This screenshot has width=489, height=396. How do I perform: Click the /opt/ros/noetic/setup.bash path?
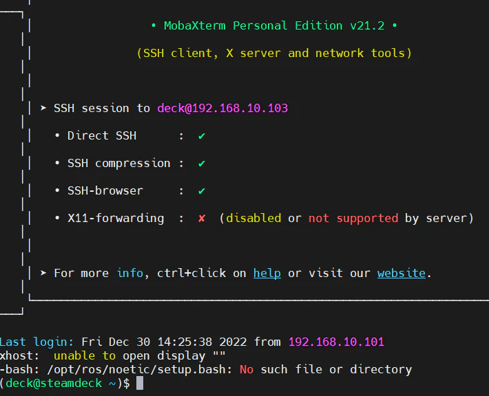click(x=136, y=370)
